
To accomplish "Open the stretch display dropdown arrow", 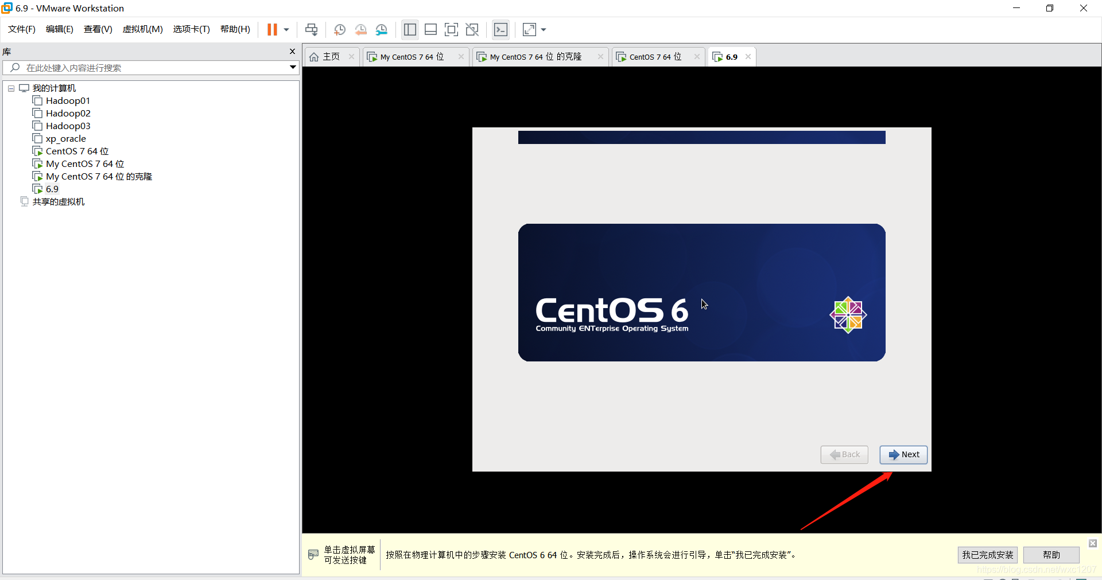I will 544,29.
